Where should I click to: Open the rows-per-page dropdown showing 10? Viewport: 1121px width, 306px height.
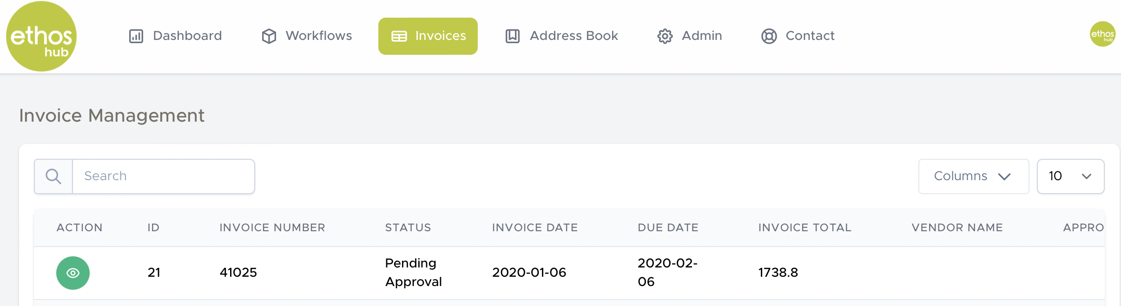pyautogui.click(x=1070, y=176)
